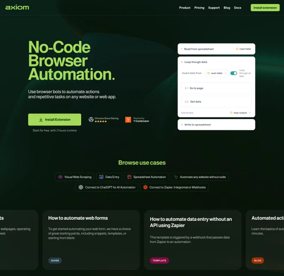This screenshot has height=276, width=284.
Task: Click the Loop though data step header
Action: pyautogui.click(x=195, y=62)
